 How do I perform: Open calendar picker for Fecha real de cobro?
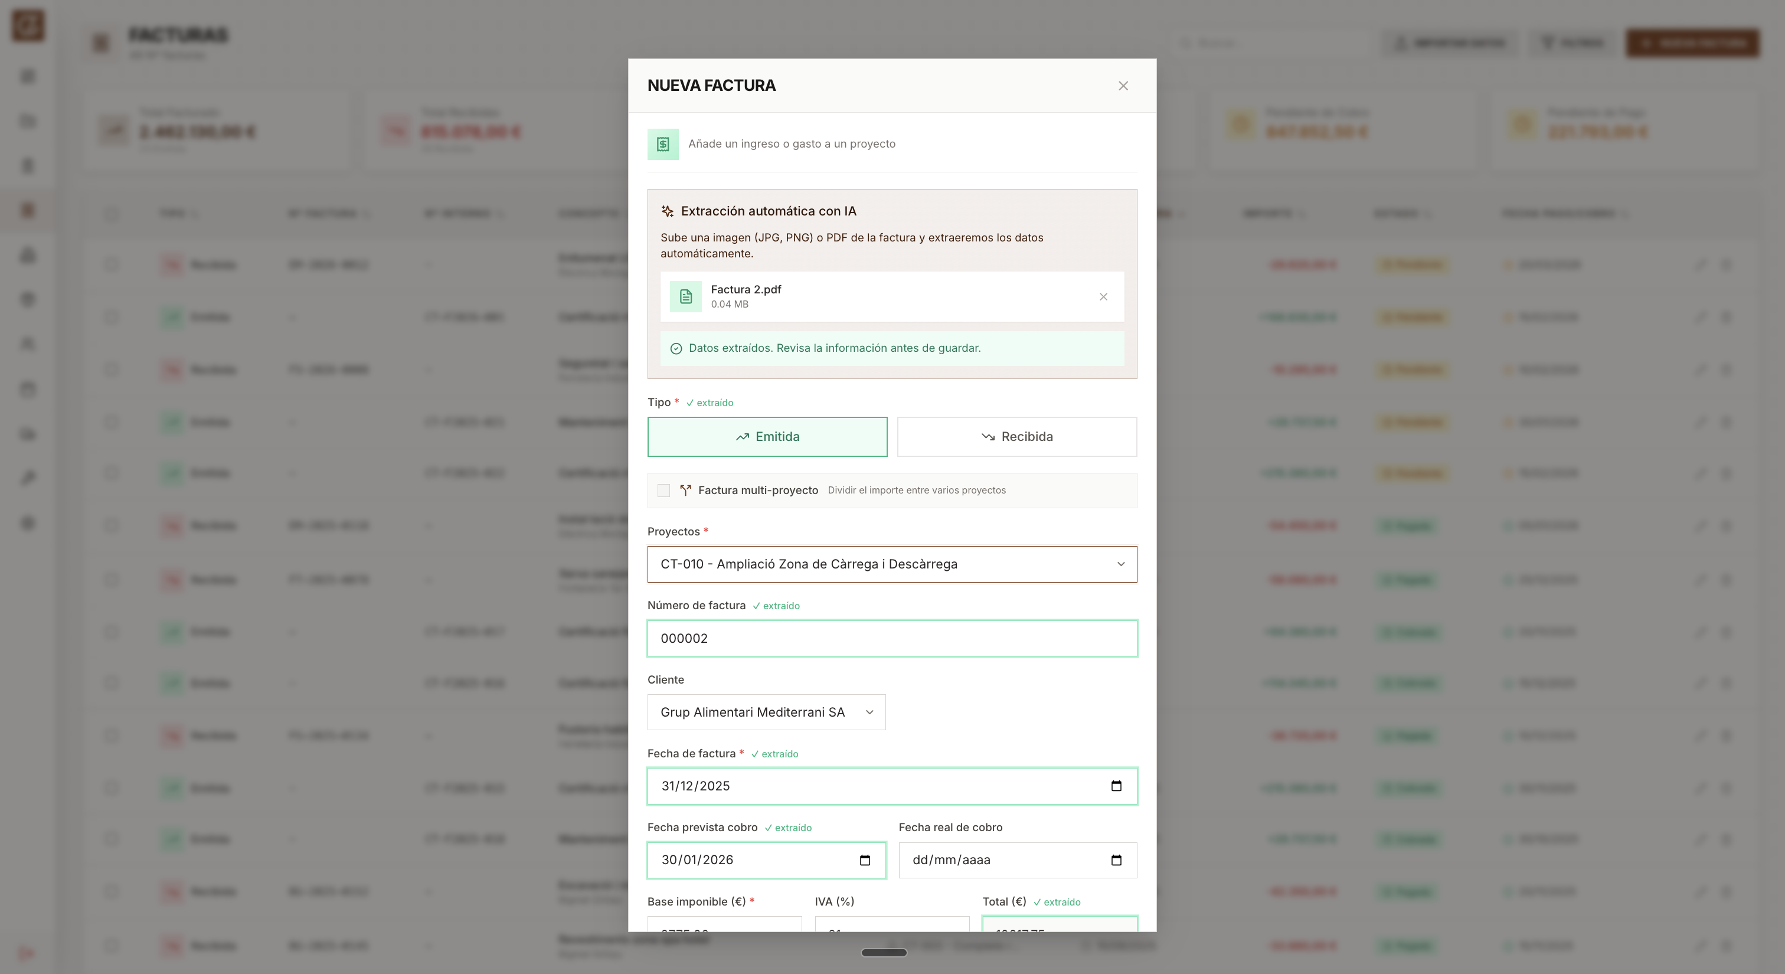tap(1116, 859)
